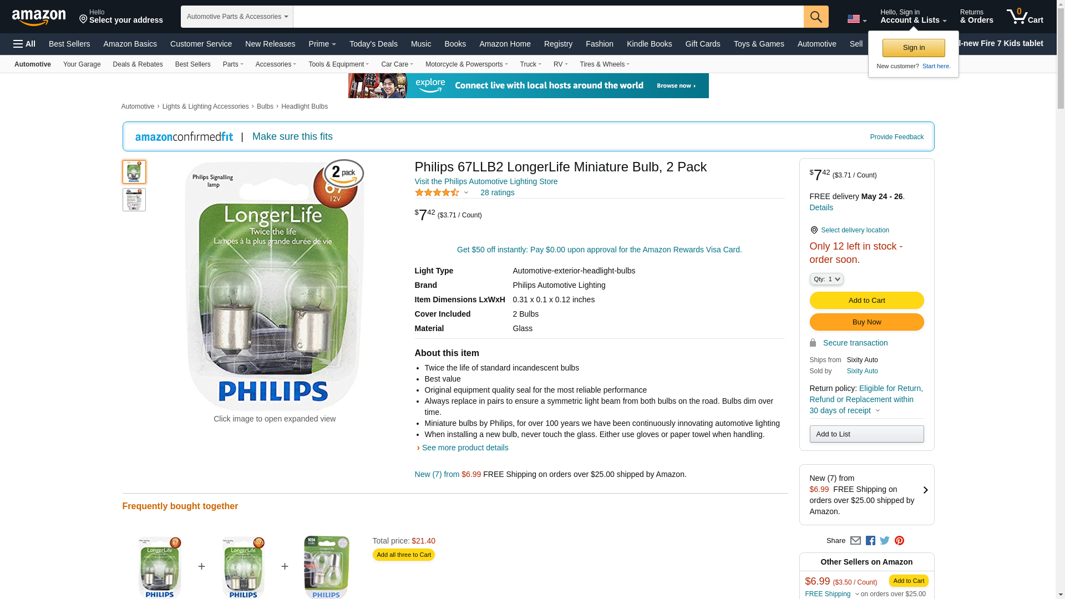
Task: Share via the email envelope icon
Action: point(855,541)
